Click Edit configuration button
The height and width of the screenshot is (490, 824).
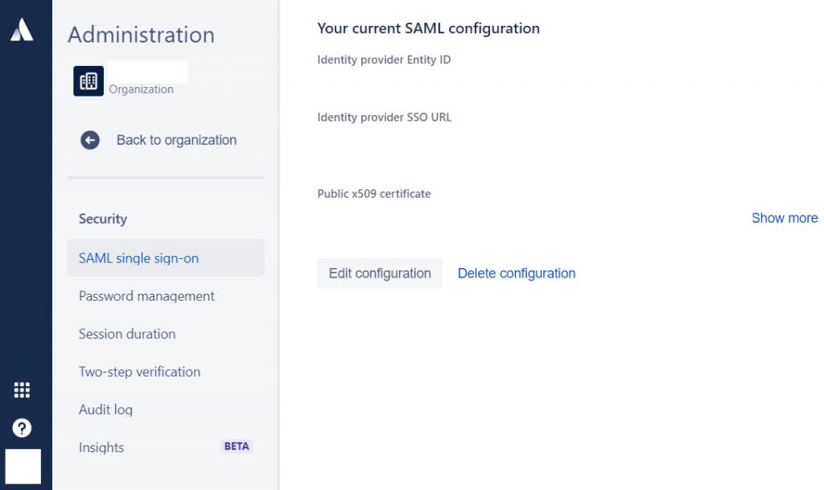tap(380, 273)
